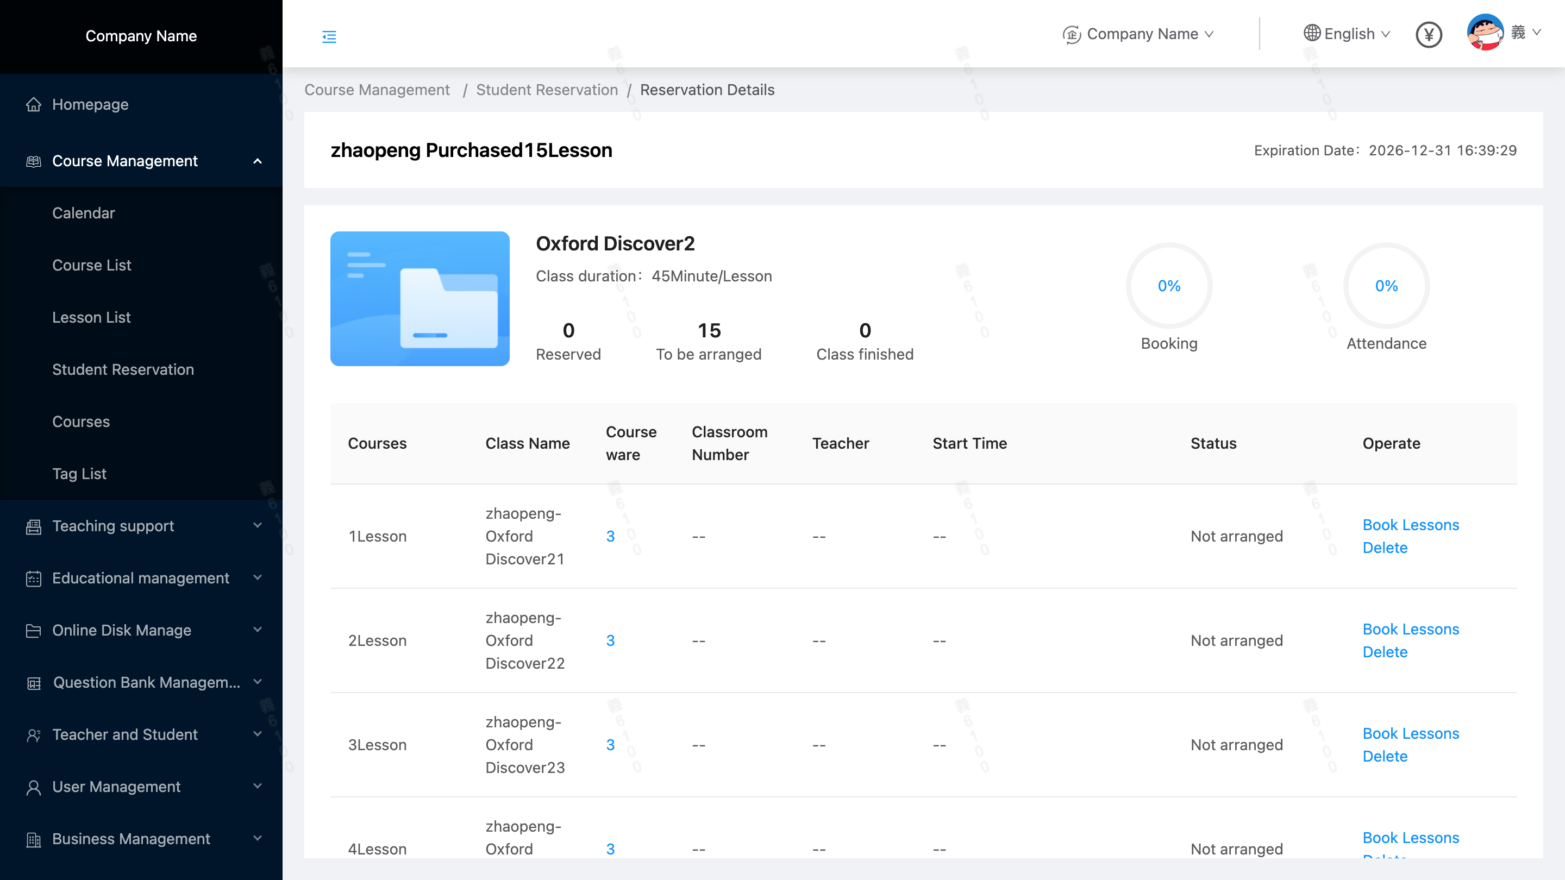Collapse the Course Management menu section
Viewport: 1565px width, 880px height.
point(257,161)
